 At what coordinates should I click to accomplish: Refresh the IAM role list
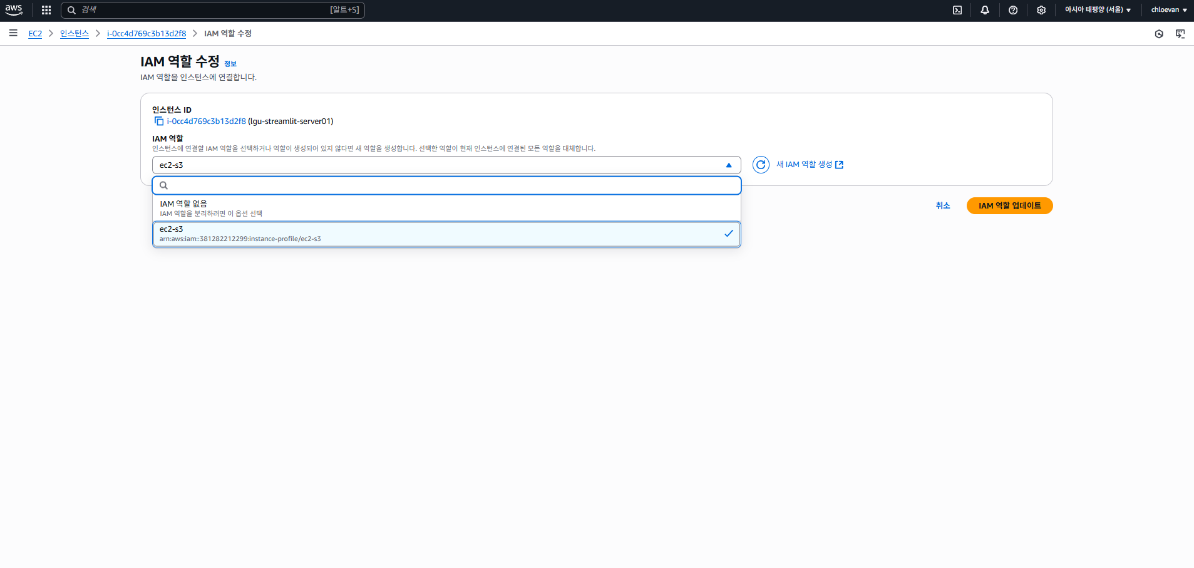[761, 165]
